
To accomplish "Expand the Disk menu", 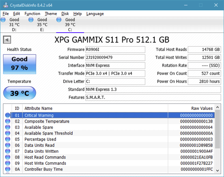I will coord(65,14).
